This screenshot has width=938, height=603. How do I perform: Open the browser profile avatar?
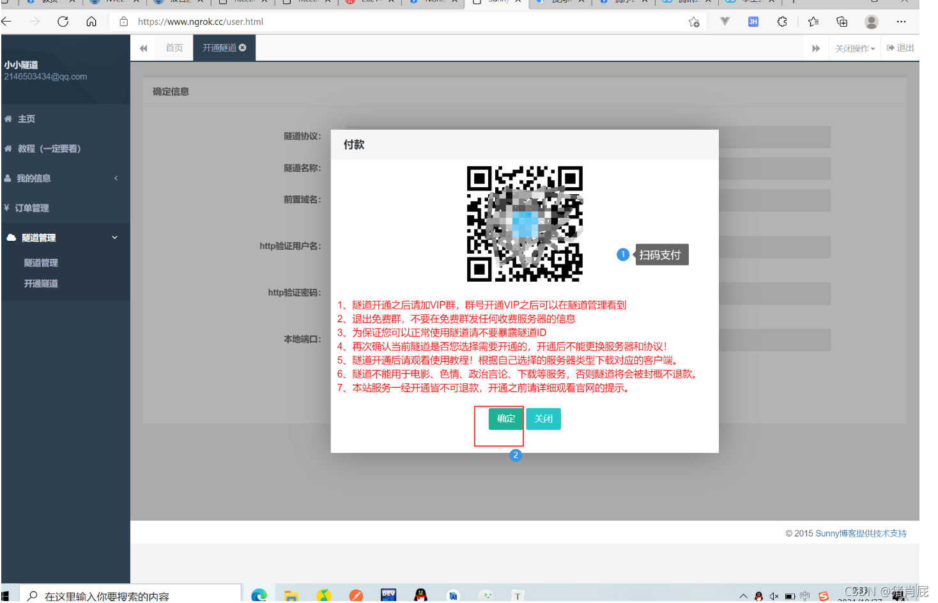coord(872,22)
